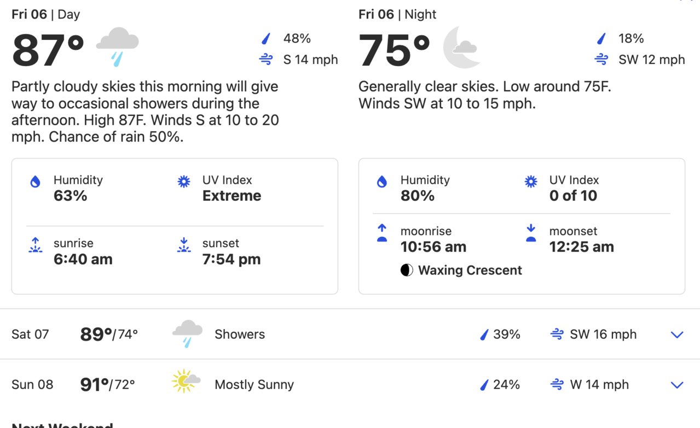Expand the Sun 08 forecast chevron
The height and width of the screenshot is (428, 700).
pyautogui.click(x=677, y=385)
